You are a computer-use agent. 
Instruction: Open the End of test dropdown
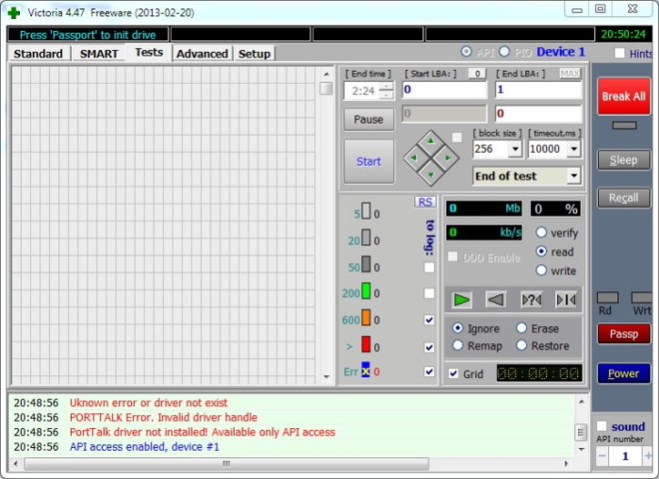tap(574, 175)
